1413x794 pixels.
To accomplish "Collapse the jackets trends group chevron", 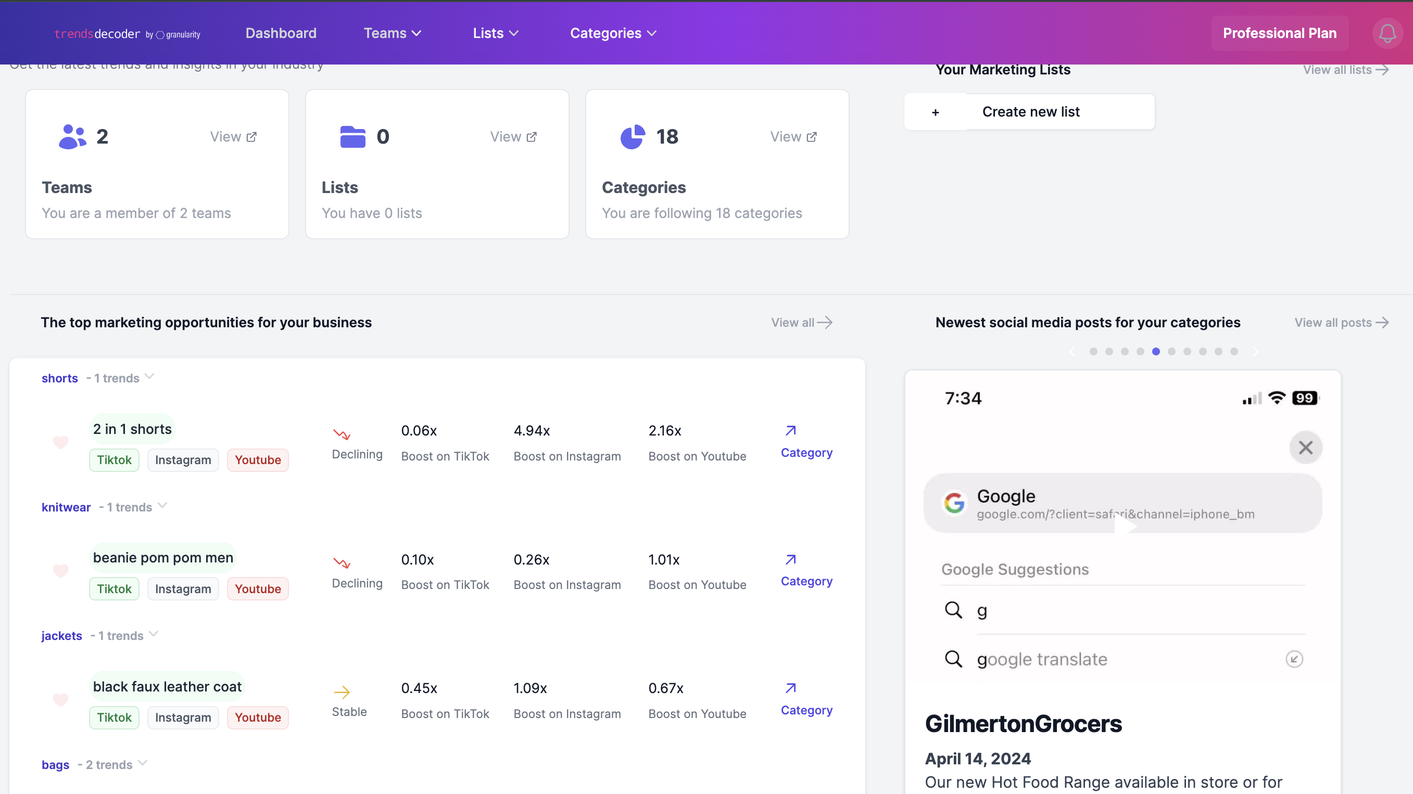I will point(154,634).
